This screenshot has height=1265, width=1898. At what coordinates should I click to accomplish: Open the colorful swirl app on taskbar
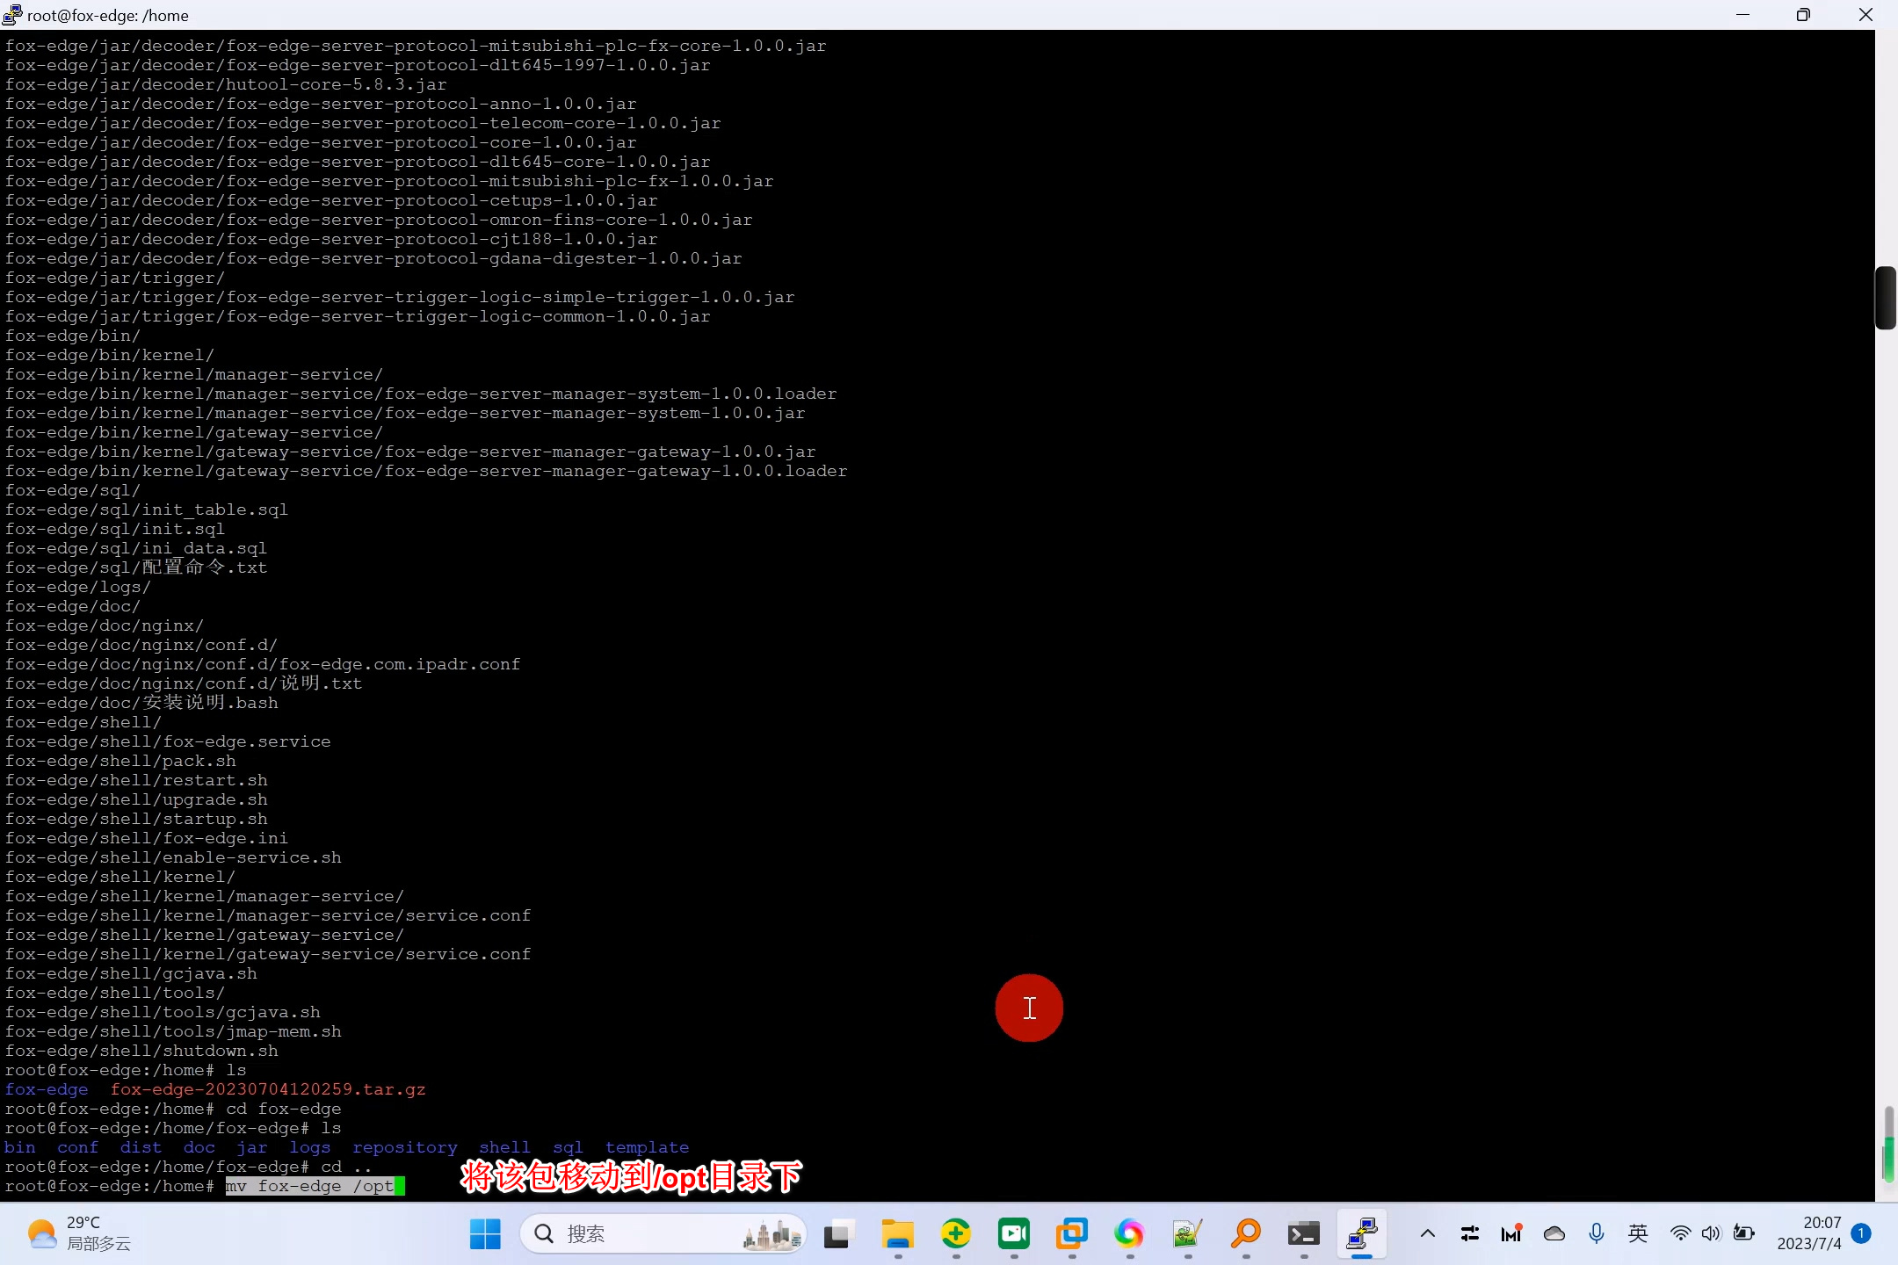[x=1129, y=1234]
